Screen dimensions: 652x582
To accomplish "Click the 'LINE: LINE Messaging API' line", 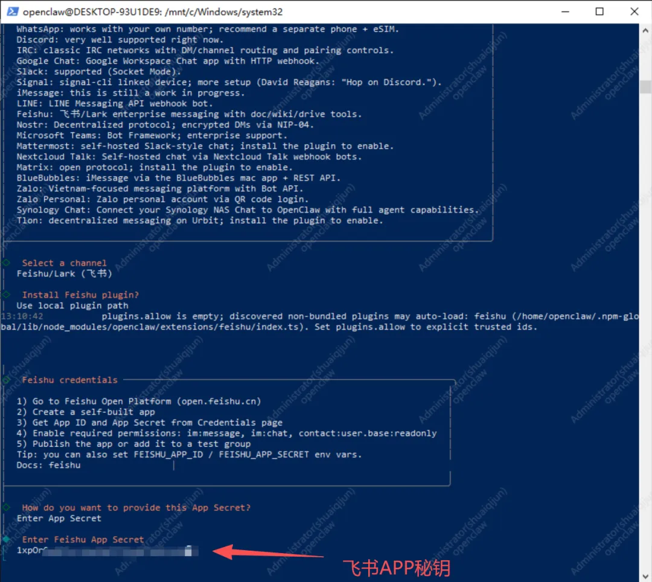I will [114, 103].
